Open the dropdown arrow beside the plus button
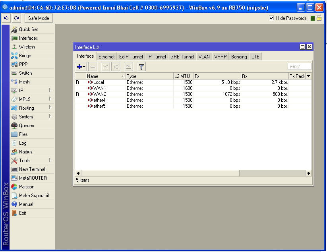This screenshot has height=252, width=327. tap(83, 66)
